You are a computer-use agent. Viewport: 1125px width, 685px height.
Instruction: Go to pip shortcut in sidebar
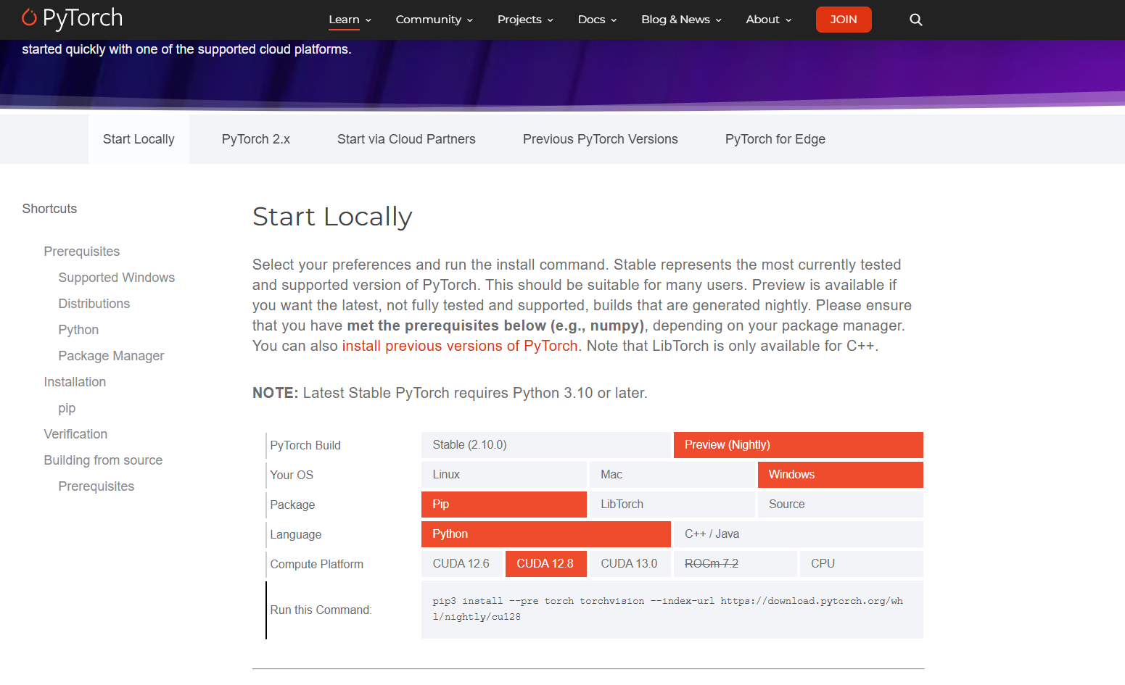[x=67, y=408]
